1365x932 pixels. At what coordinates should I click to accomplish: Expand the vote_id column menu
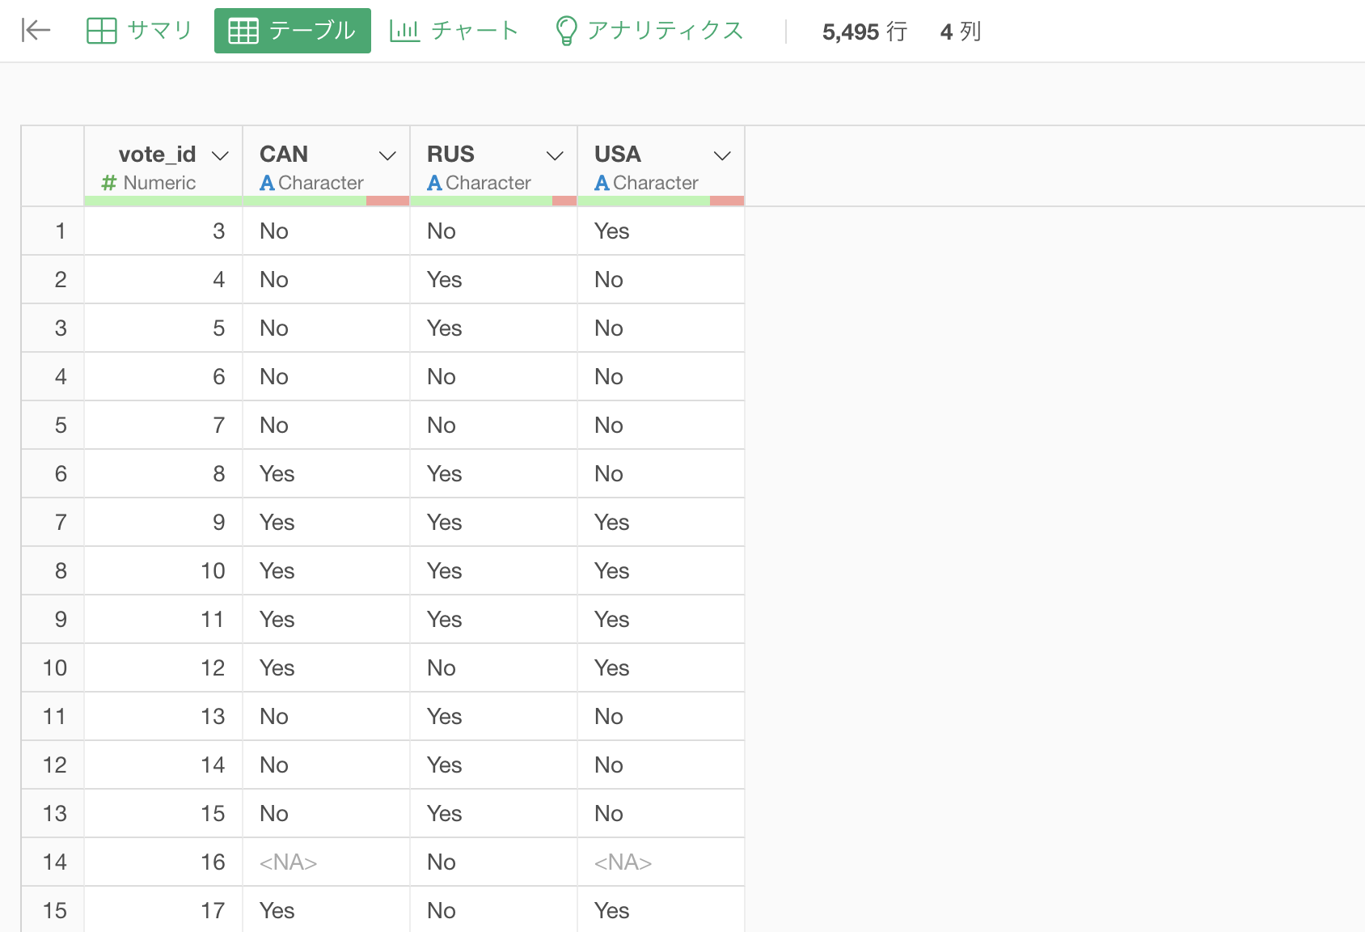pyautogui.click(x=220, y=155)
